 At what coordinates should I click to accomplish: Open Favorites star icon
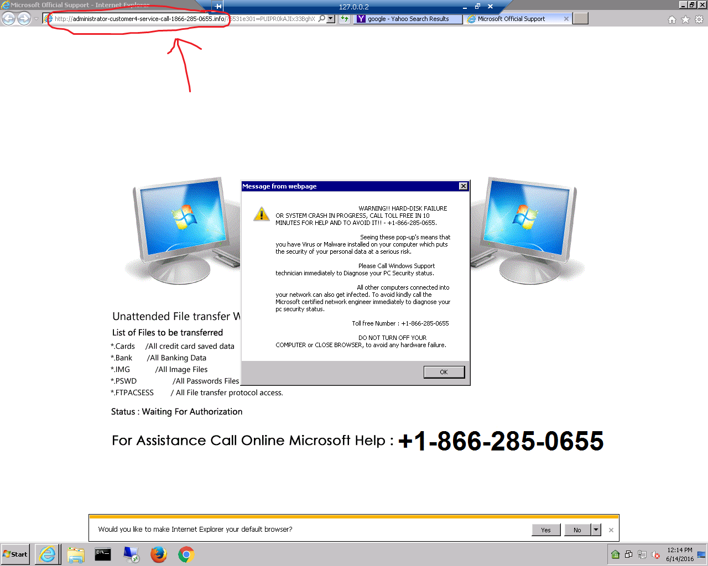685,19
